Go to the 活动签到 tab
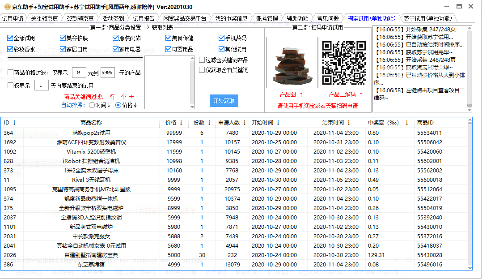This screenshot has height=279, width=482. [113, 18]
